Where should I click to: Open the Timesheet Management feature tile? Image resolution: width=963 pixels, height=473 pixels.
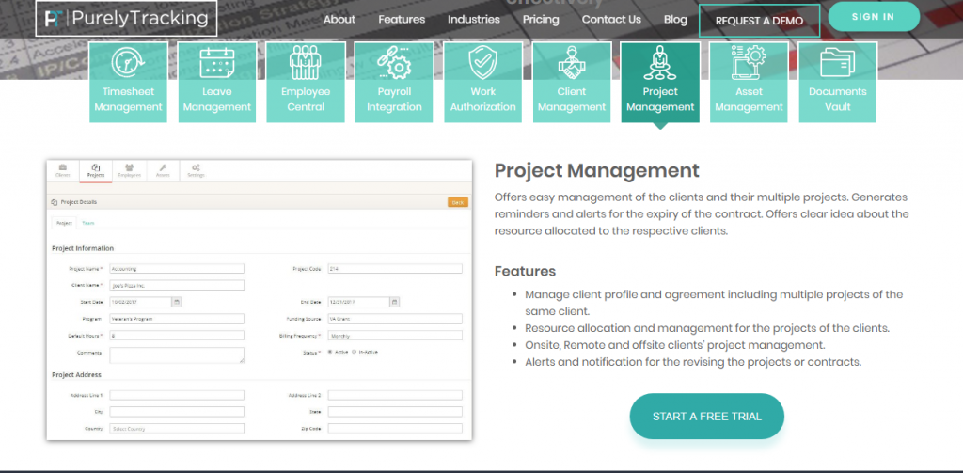(128, 83)
